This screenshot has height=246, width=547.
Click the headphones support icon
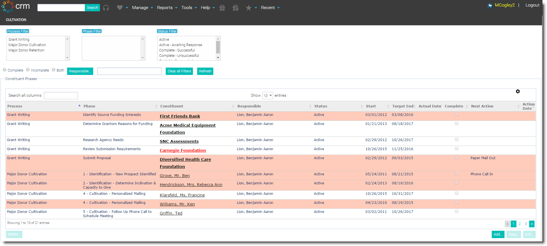pyautogui.click(x=106, y=8)
